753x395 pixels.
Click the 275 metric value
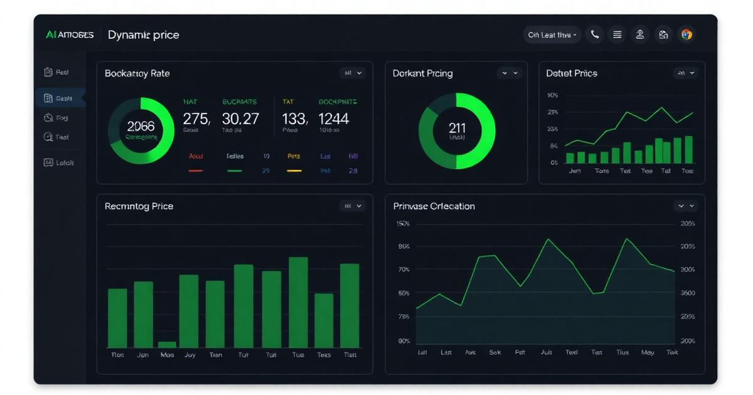pos(196,118)
